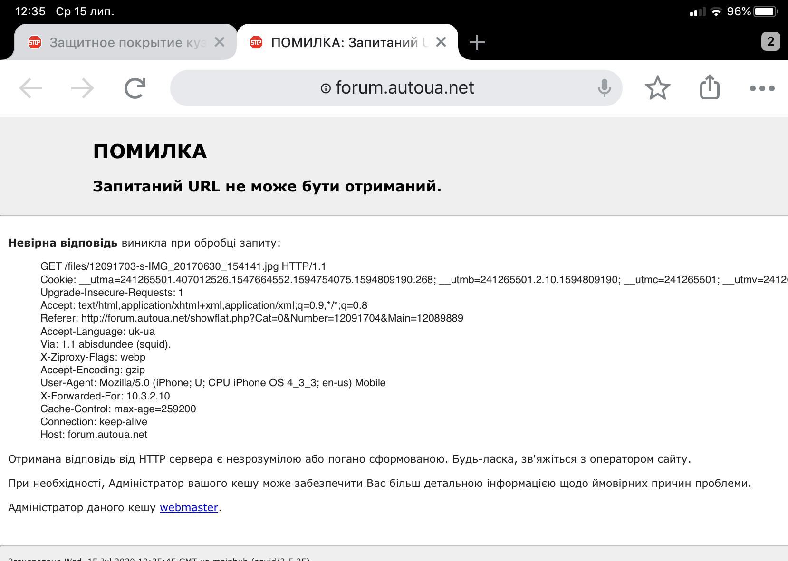Screen dimensions: 788x561
Task: Open tab switcher showing 2 tabs
Action: coord(770,42)
